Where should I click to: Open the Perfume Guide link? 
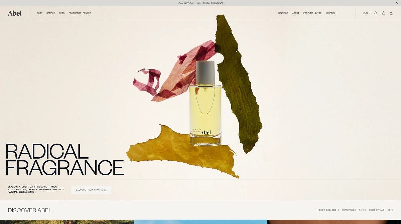(312, 13)
